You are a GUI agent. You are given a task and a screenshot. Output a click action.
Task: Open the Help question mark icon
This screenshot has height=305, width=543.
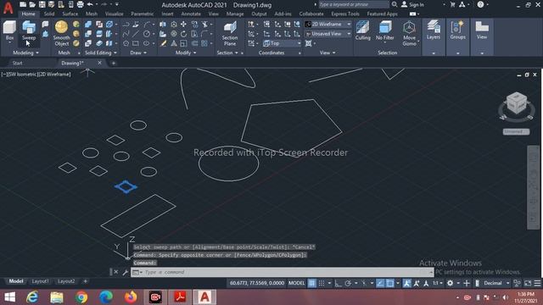480,4
